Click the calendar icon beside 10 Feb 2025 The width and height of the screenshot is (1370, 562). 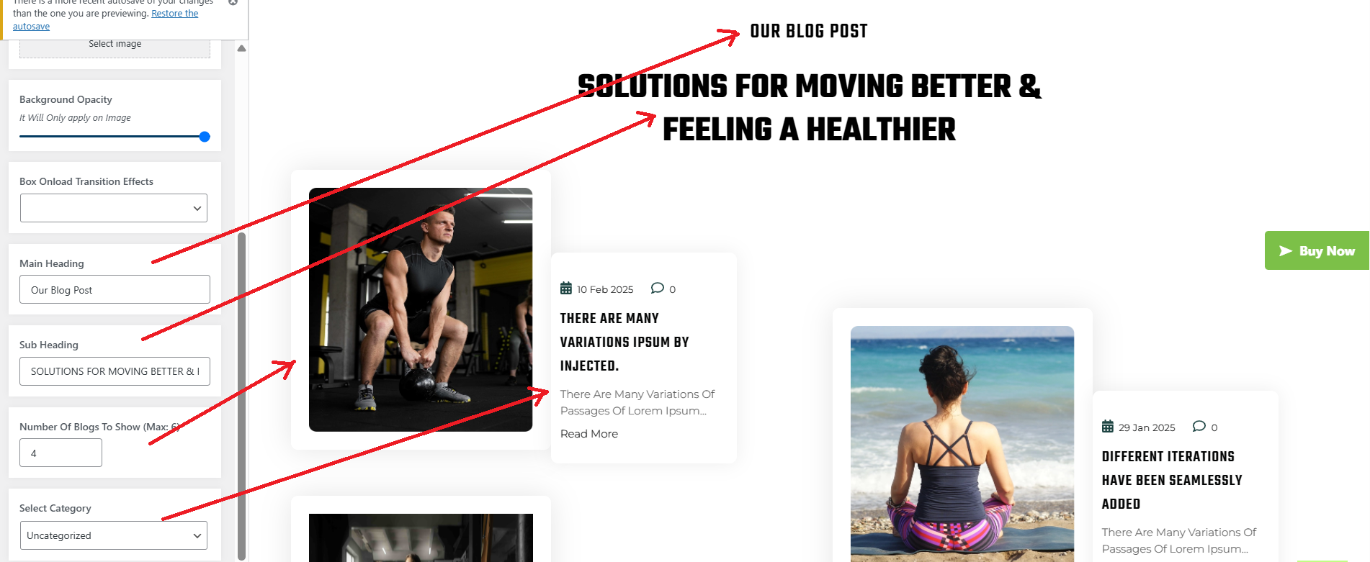[566, 289]
